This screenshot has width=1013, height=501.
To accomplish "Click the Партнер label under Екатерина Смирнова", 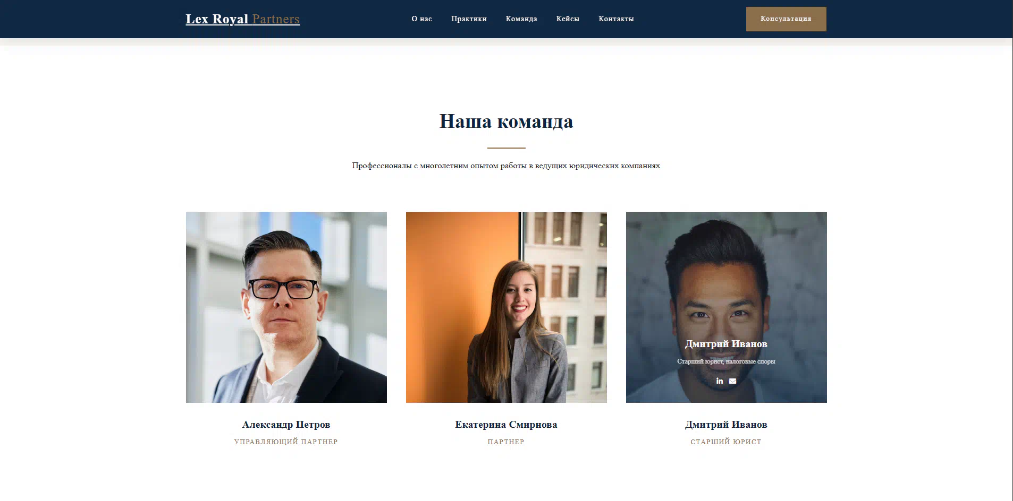I will tap(506, 442).
